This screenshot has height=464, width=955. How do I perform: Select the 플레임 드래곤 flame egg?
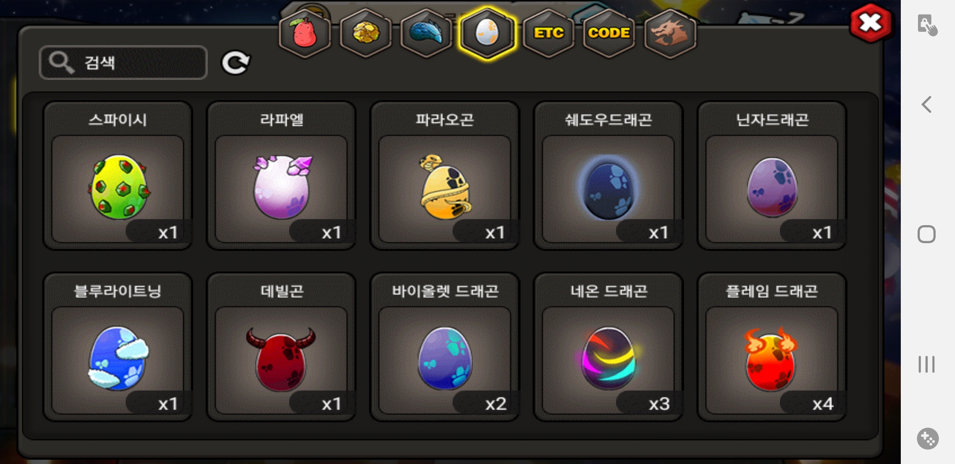[x=772, y=347]
